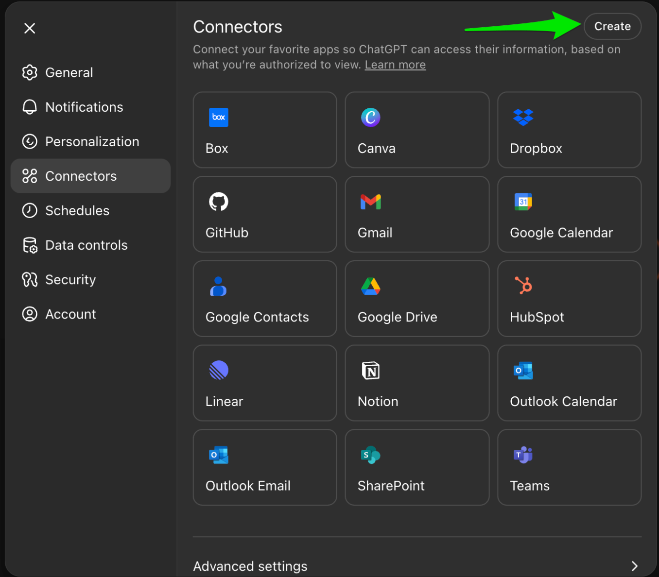The width and height of the screenshot is (659, 577).
Task: Open the Notion logo icon
Action: (370, 371)
